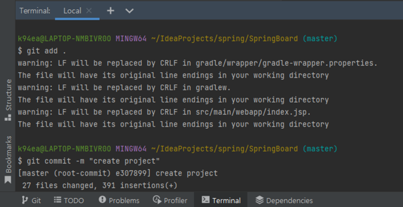Close the Local terminal session tab
403x207 pixels.
click(89, 11)
